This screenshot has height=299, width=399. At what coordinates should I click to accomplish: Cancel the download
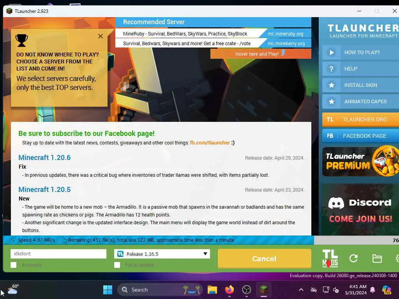(x=264, y=259)
